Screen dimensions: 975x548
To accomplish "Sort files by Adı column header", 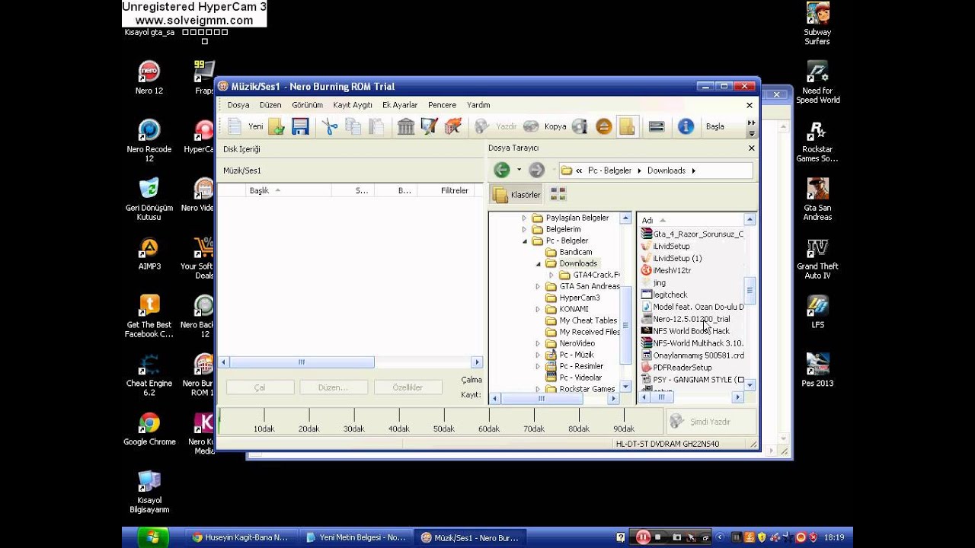I will point(690,220).
